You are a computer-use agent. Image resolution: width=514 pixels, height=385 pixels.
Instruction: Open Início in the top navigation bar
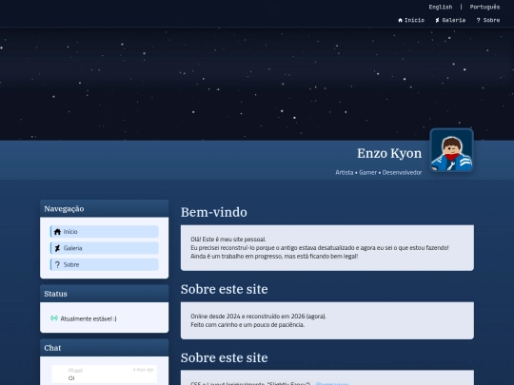pos(411,20)
